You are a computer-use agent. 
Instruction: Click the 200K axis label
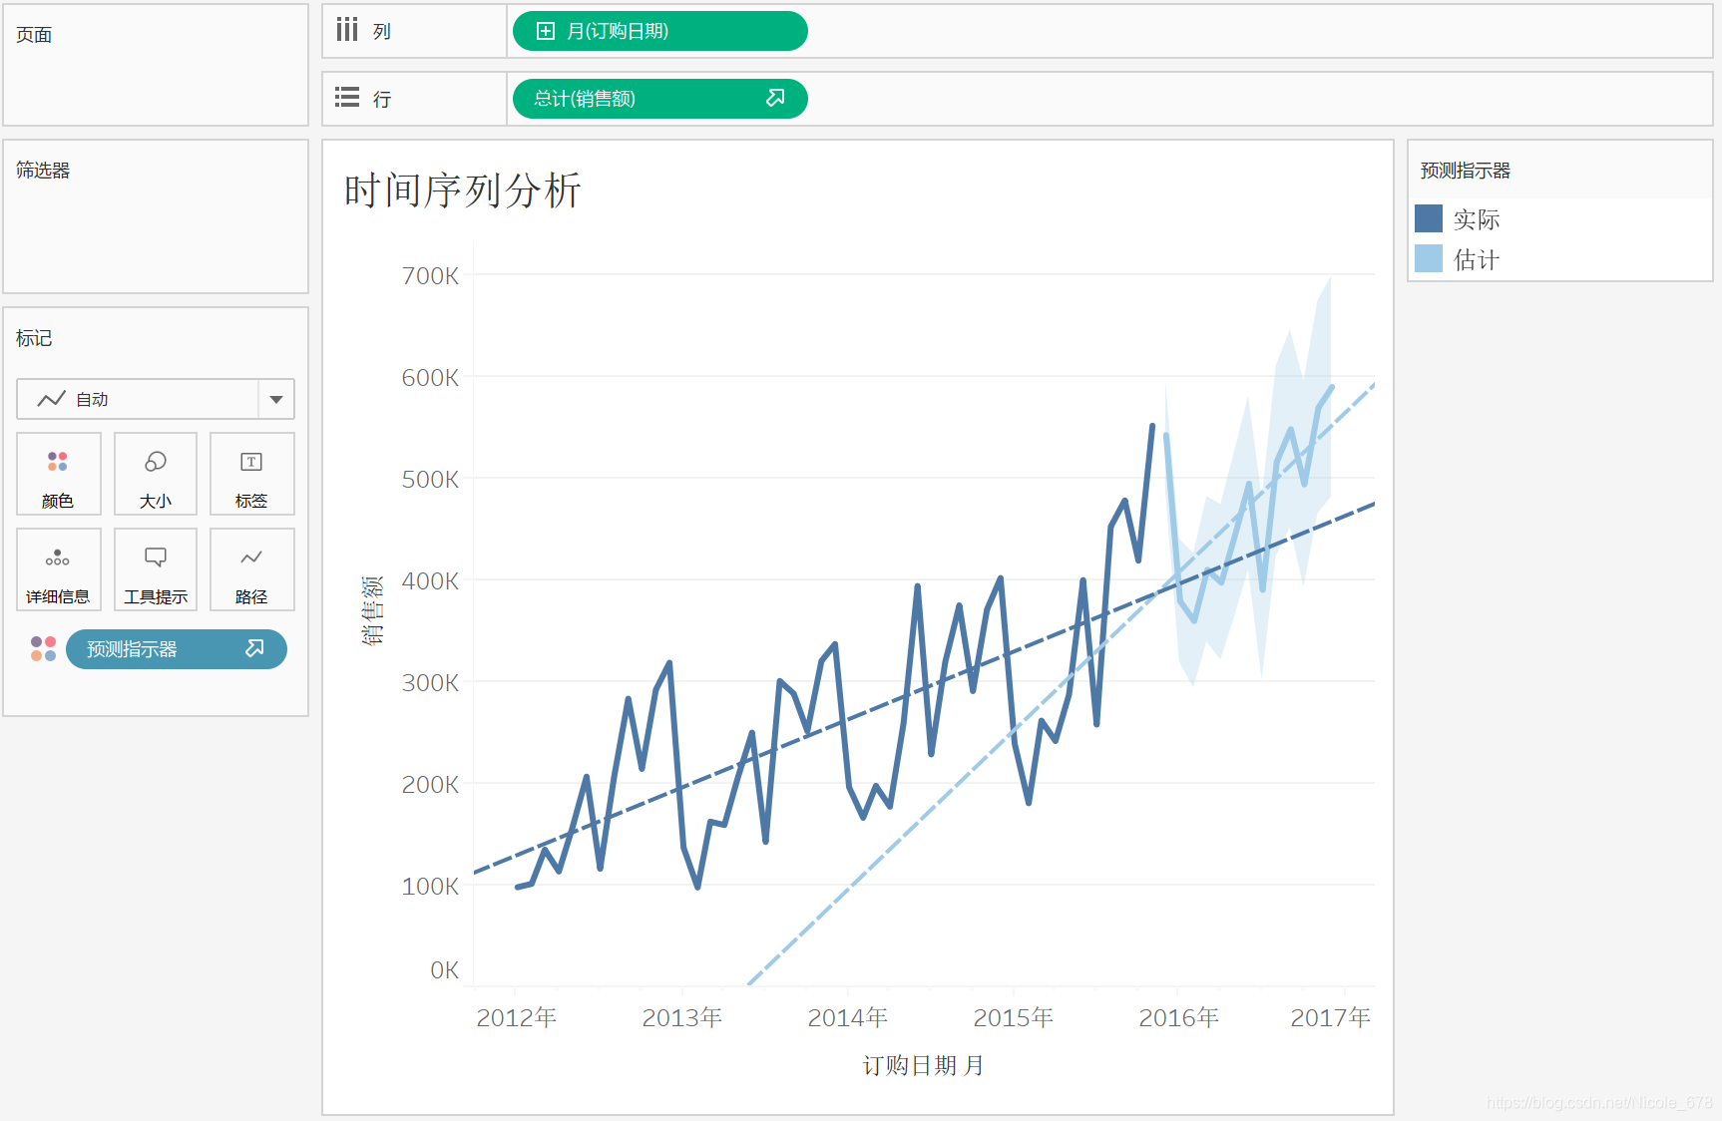point(430,784)
